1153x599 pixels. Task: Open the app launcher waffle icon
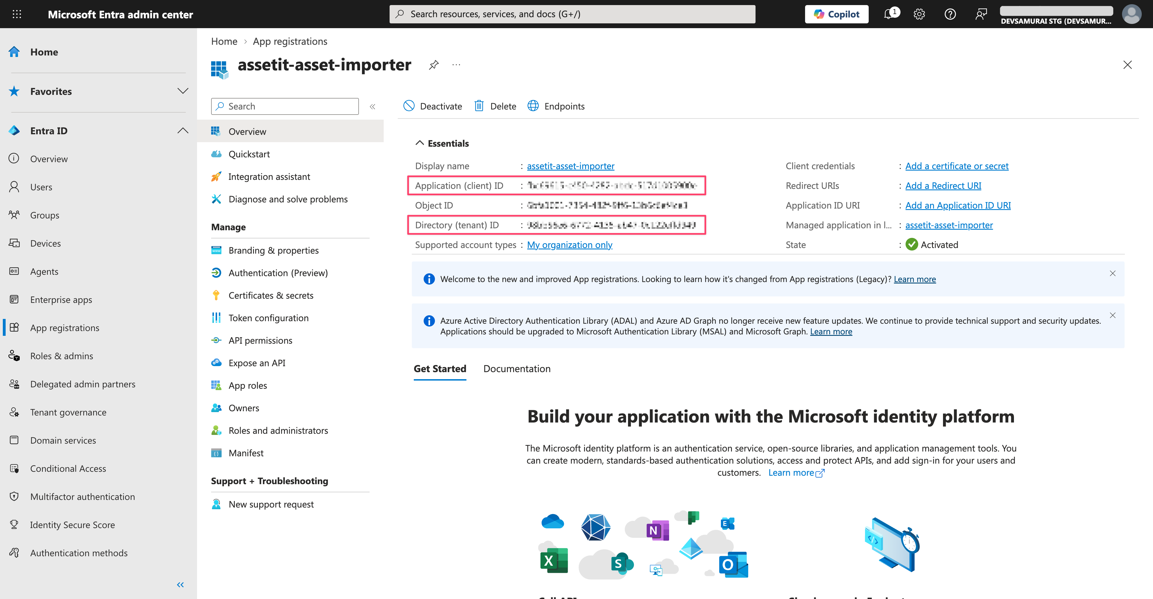pos(17,14)
